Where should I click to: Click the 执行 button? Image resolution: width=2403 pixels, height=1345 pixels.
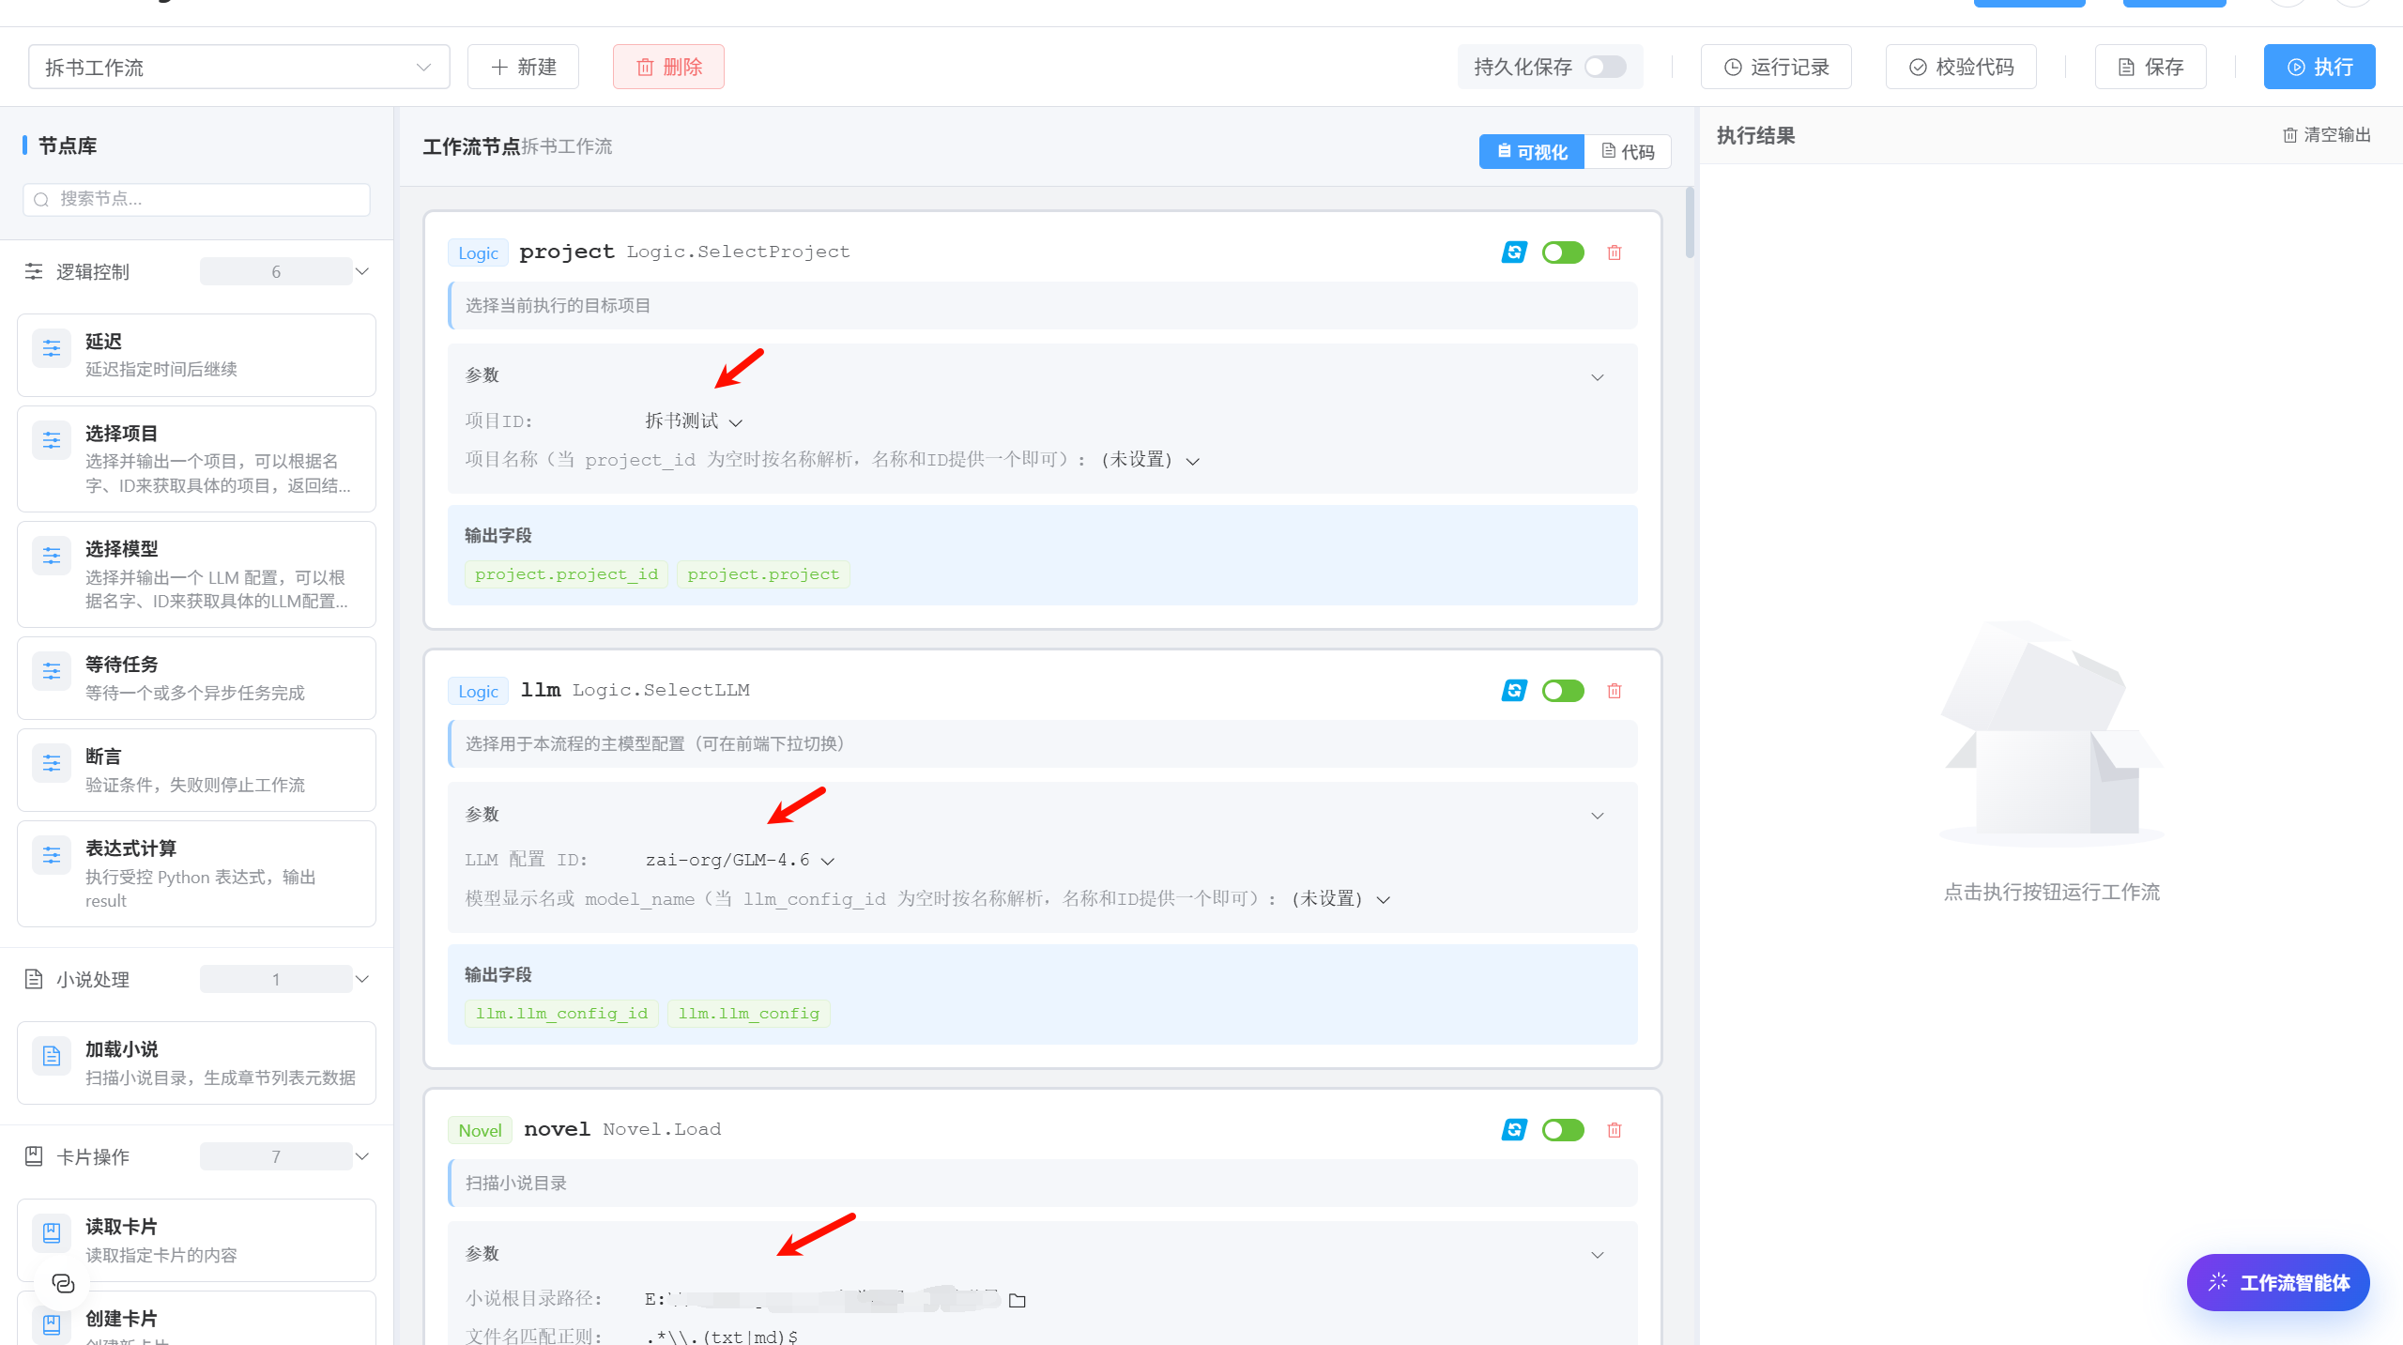tap(2319, 67)
